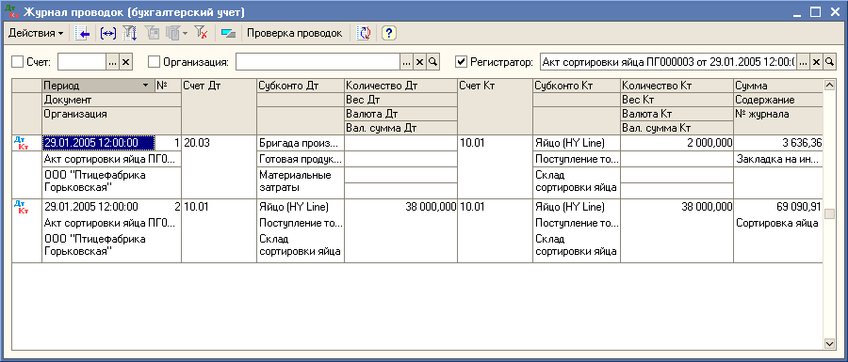This screenshot has height=362, width=848.
Task: Uncheck the Регистратор filter checkbox
Action: [462, 62]
